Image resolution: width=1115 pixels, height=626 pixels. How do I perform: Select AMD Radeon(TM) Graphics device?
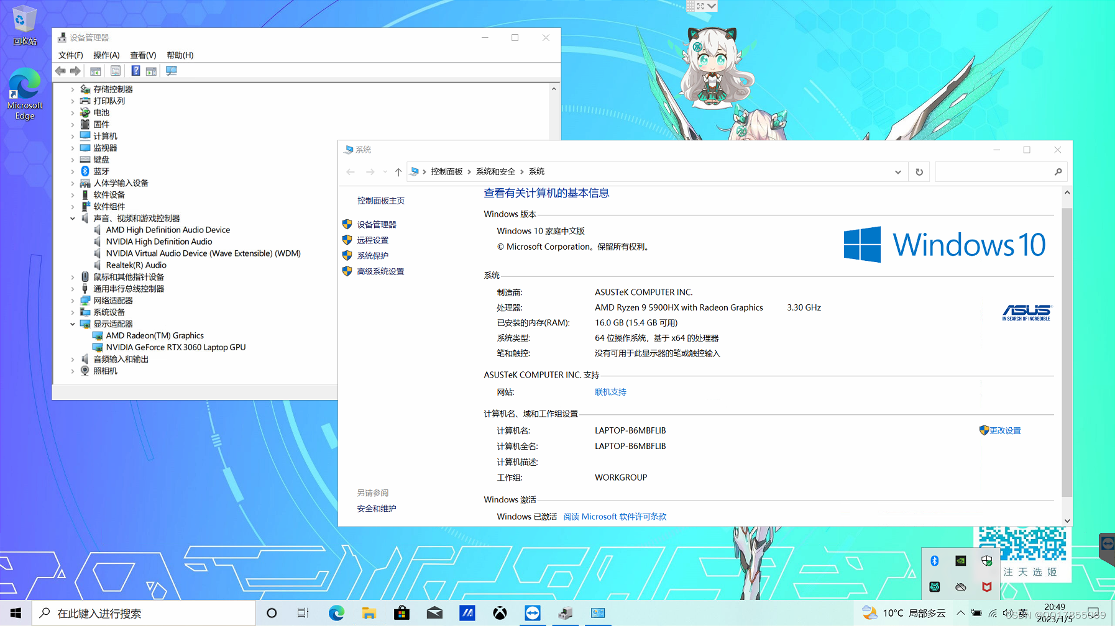tap(155, 336)
